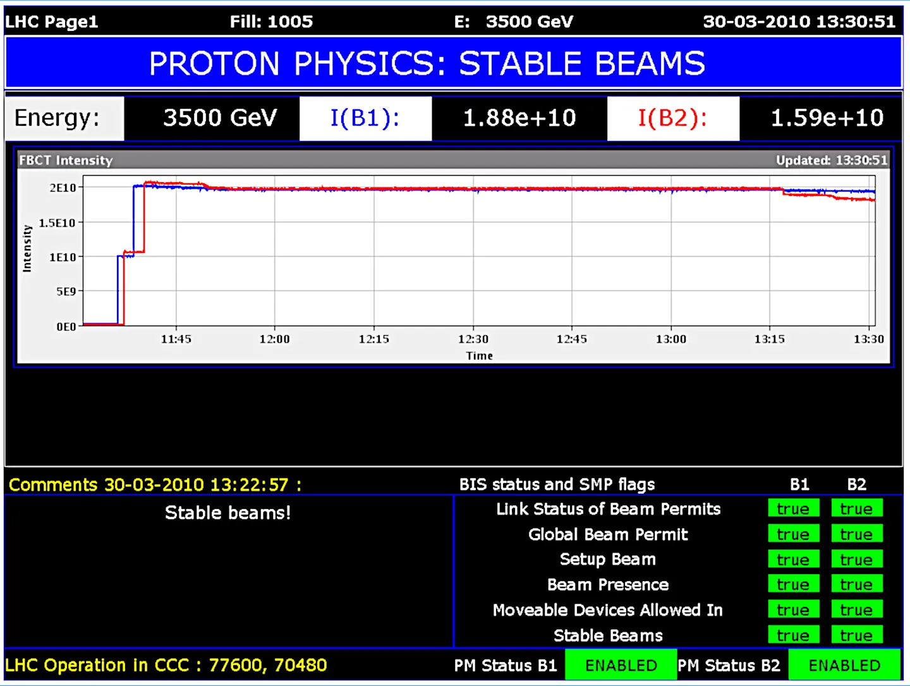This screenshot has height=686, width=910.
Task: Click the 'E: 3500 GeV' header text
Action: coord(513,21)
